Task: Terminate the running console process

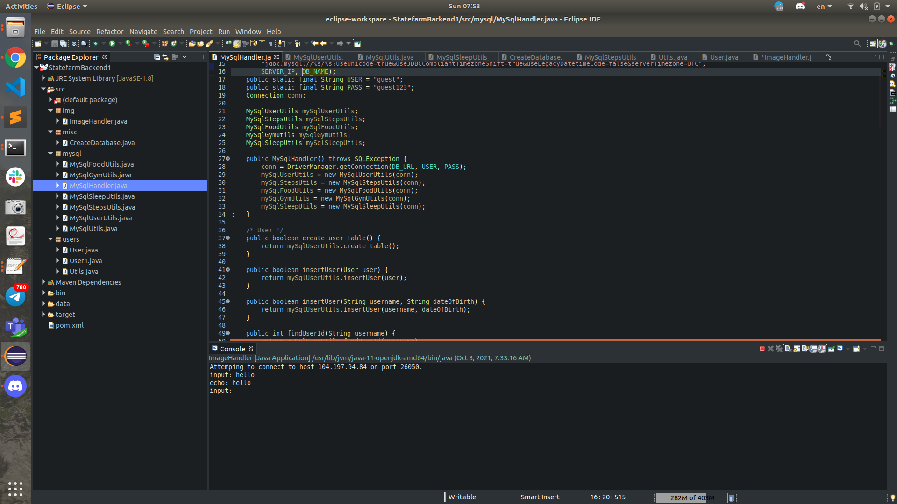Action: (x=762, y=349)
